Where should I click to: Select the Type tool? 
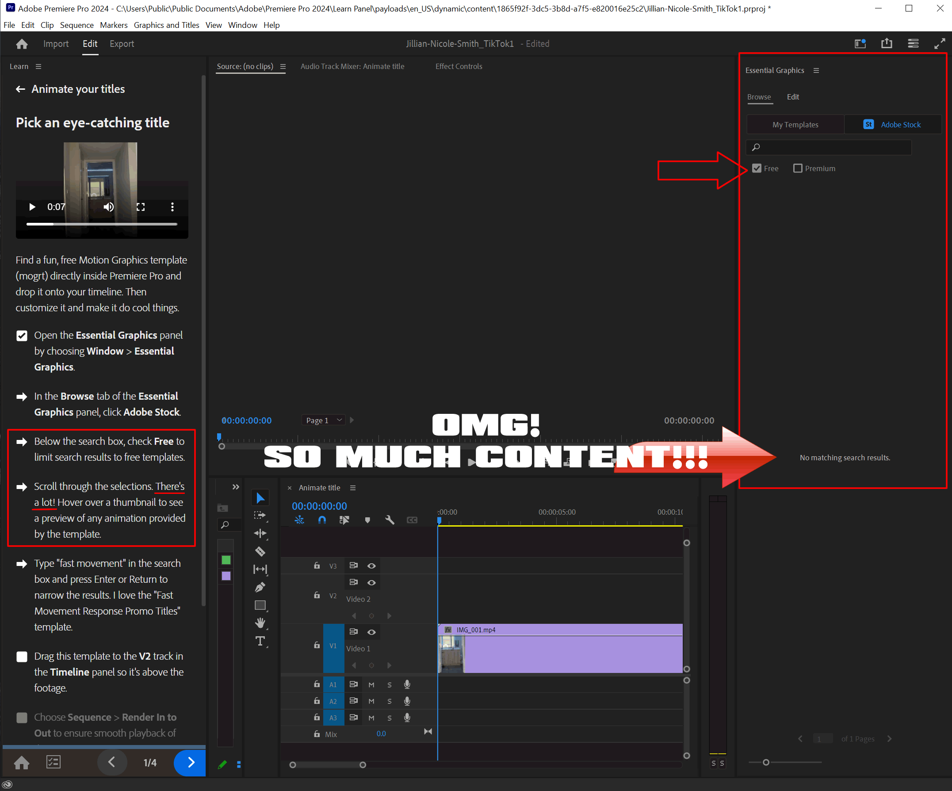260,641
